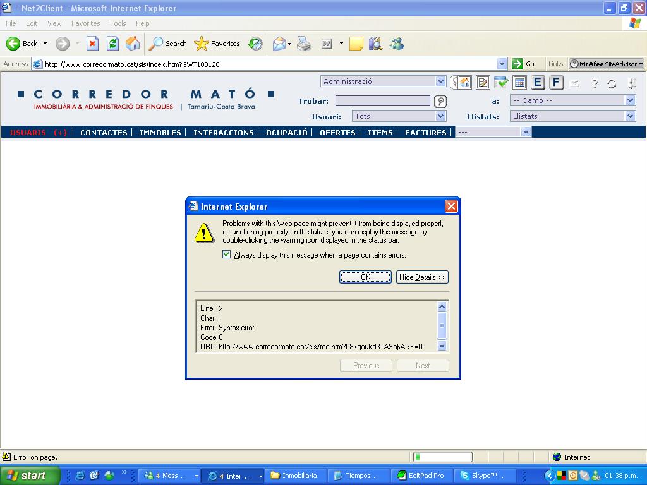647x485 pixels.
Task: Click the magnifier search icon beside Trobar
Action: [440, 101]
